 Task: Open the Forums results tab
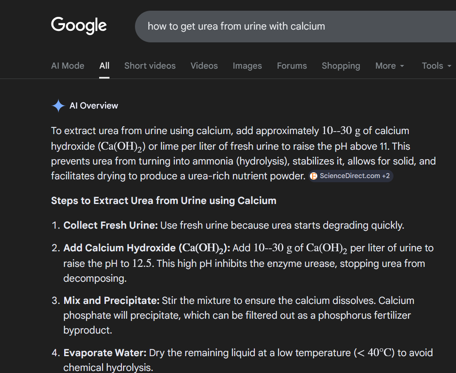click(x=292, y=66)
